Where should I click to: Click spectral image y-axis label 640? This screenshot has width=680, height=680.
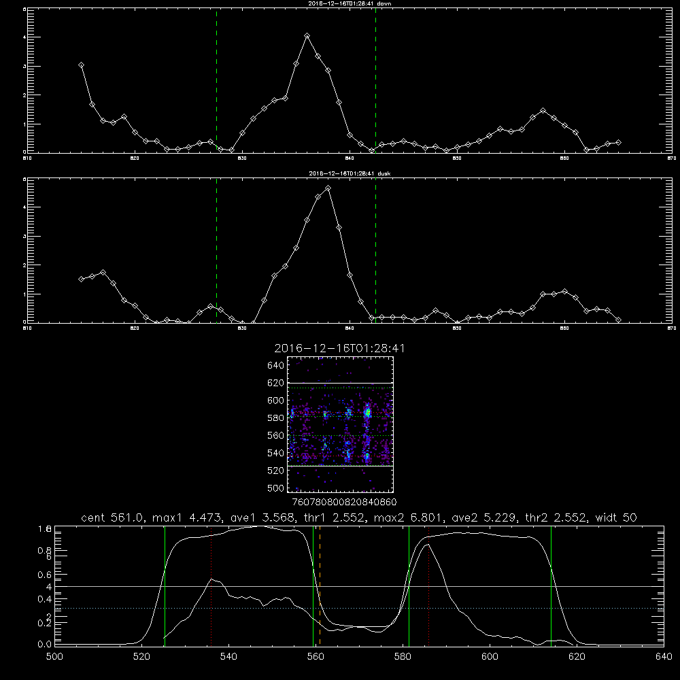276,366
